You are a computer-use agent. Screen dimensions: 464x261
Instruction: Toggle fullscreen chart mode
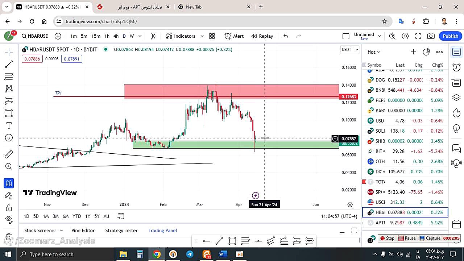pos(418,36)
